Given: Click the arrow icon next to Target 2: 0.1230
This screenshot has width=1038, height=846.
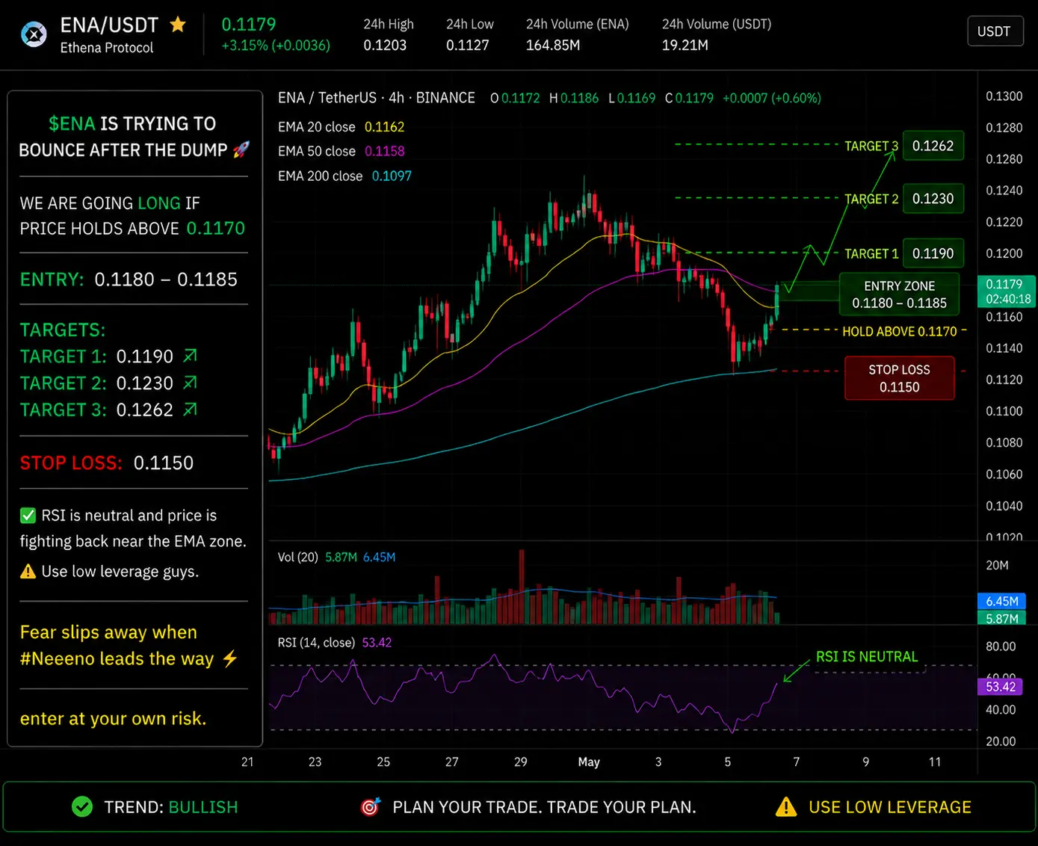Looking at the screenshot, I should pyautogui.click(x=191, y=383).
